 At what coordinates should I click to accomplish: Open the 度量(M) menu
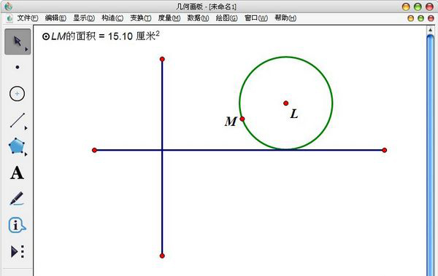(169, 18)
